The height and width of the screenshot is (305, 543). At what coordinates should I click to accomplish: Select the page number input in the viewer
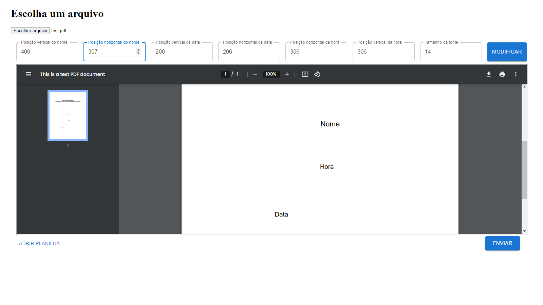pos(225,74)
